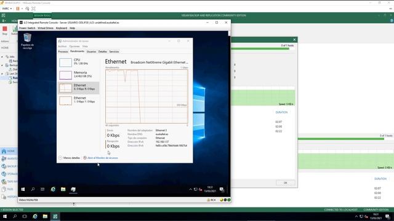Close the Veeam session dialog with X

294,39
